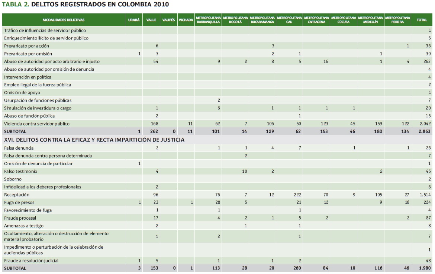The height and width of the screenshot is (274, 435).
Task: Select the 'Fraude procesal' row label
Action: [20, 218]
